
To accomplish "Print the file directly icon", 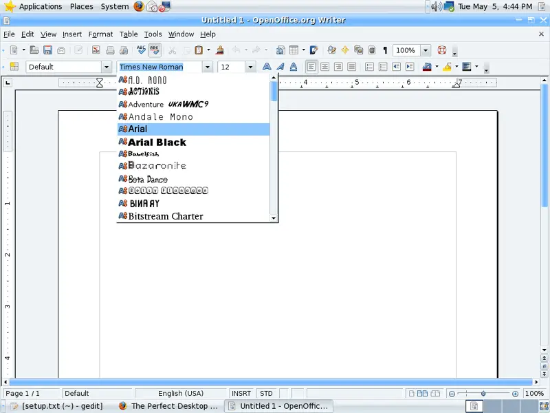I will click(110, 50).
